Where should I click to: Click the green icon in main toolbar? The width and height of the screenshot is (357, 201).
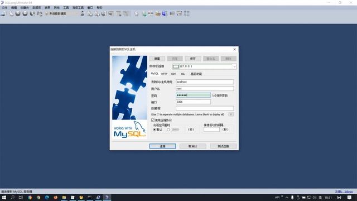144,14
